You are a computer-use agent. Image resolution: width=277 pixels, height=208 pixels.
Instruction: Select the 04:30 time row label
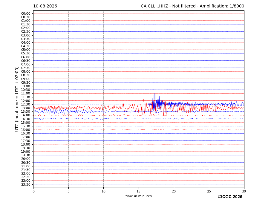click(26, 46)
